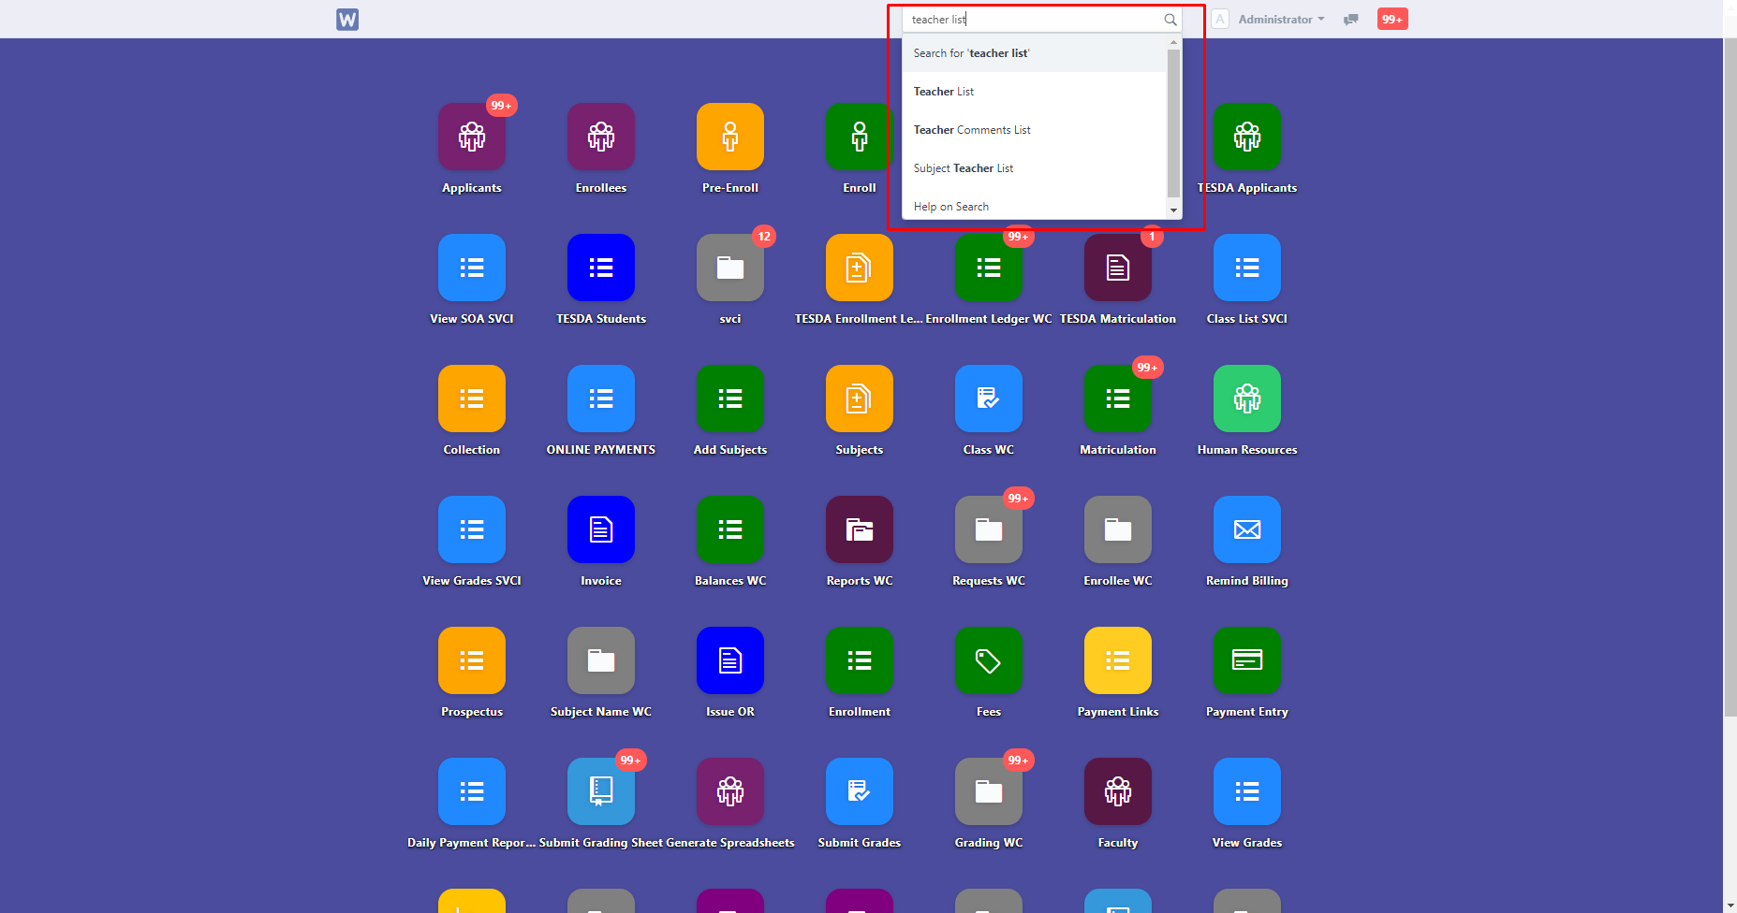This screenshot has width=1737, height=913.
Task: Open the svci folder icon
Action: point(730,268)
